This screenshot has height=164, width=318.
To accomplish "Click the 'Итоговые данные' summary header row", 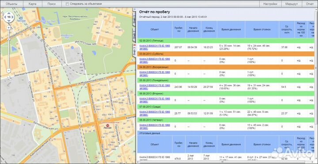I will click(x=226, y=133).
